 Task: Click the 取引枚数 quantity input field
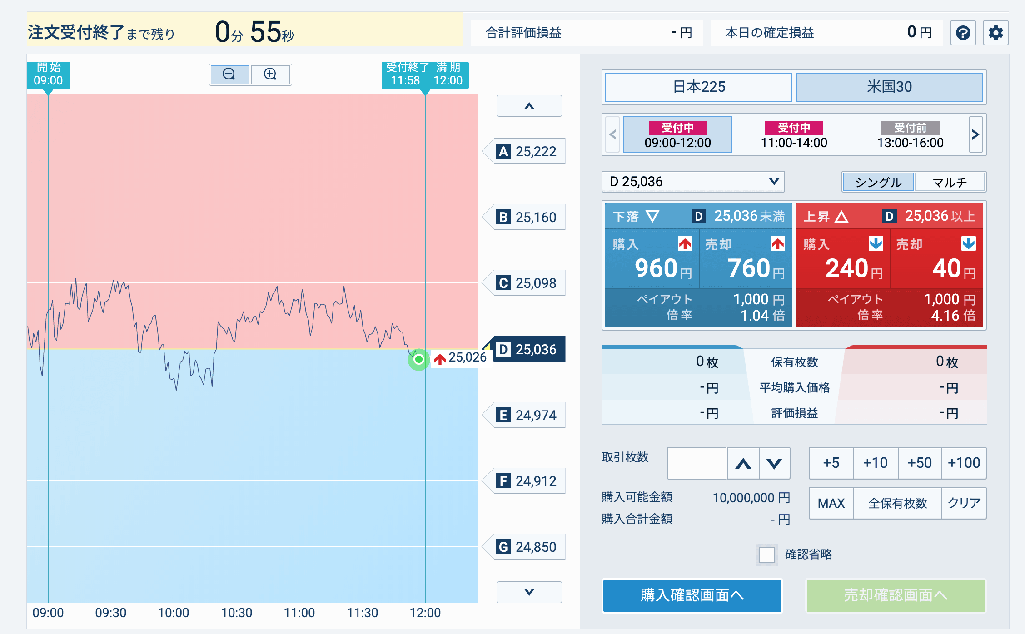pyautogui.click(x=697, y=463)
